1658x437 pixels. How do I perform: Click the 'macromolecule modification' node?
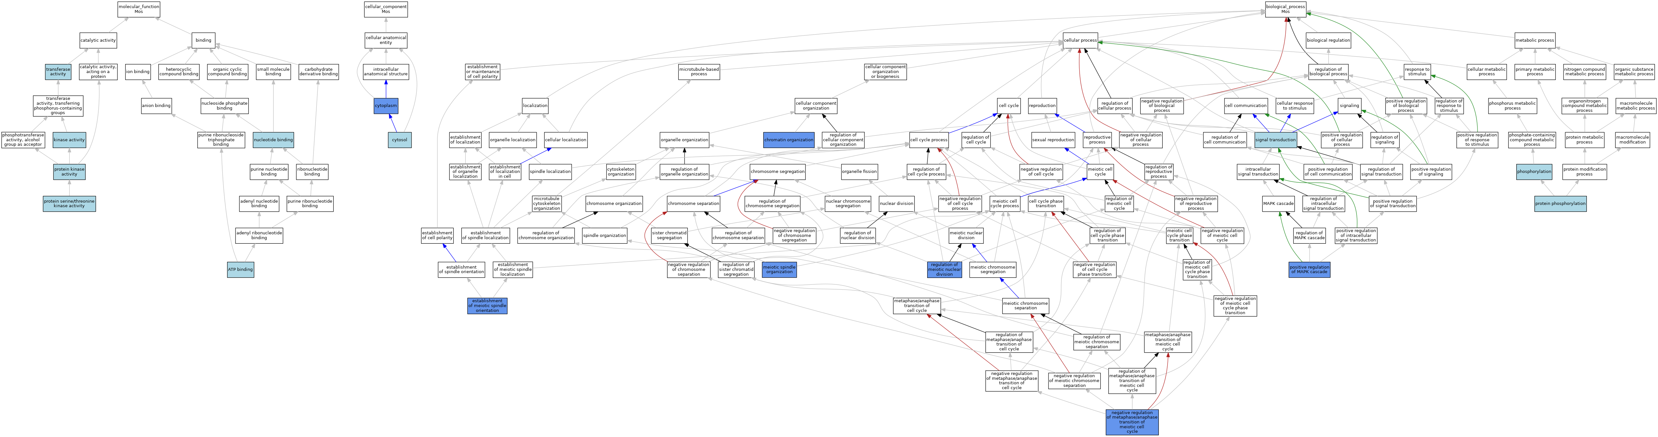[1632, 139]
